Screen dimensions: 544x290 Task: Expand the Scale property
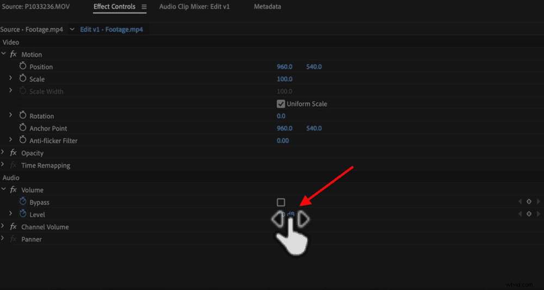11,78
